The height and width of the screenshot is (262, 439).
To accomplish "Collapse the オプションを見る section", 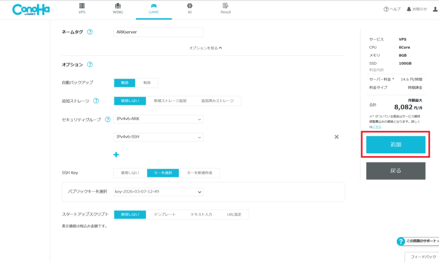I will (x=205, y=48).
